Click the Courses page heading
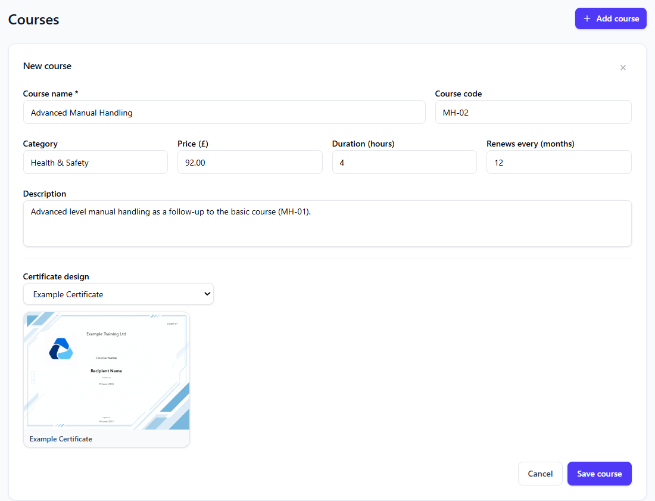This screenshot has height=501, width=655. tap(33, 20)
